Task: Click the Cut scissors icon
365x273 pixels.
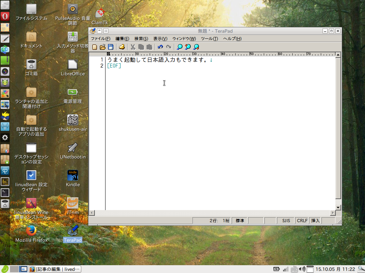Action: [x=133, y=47]
